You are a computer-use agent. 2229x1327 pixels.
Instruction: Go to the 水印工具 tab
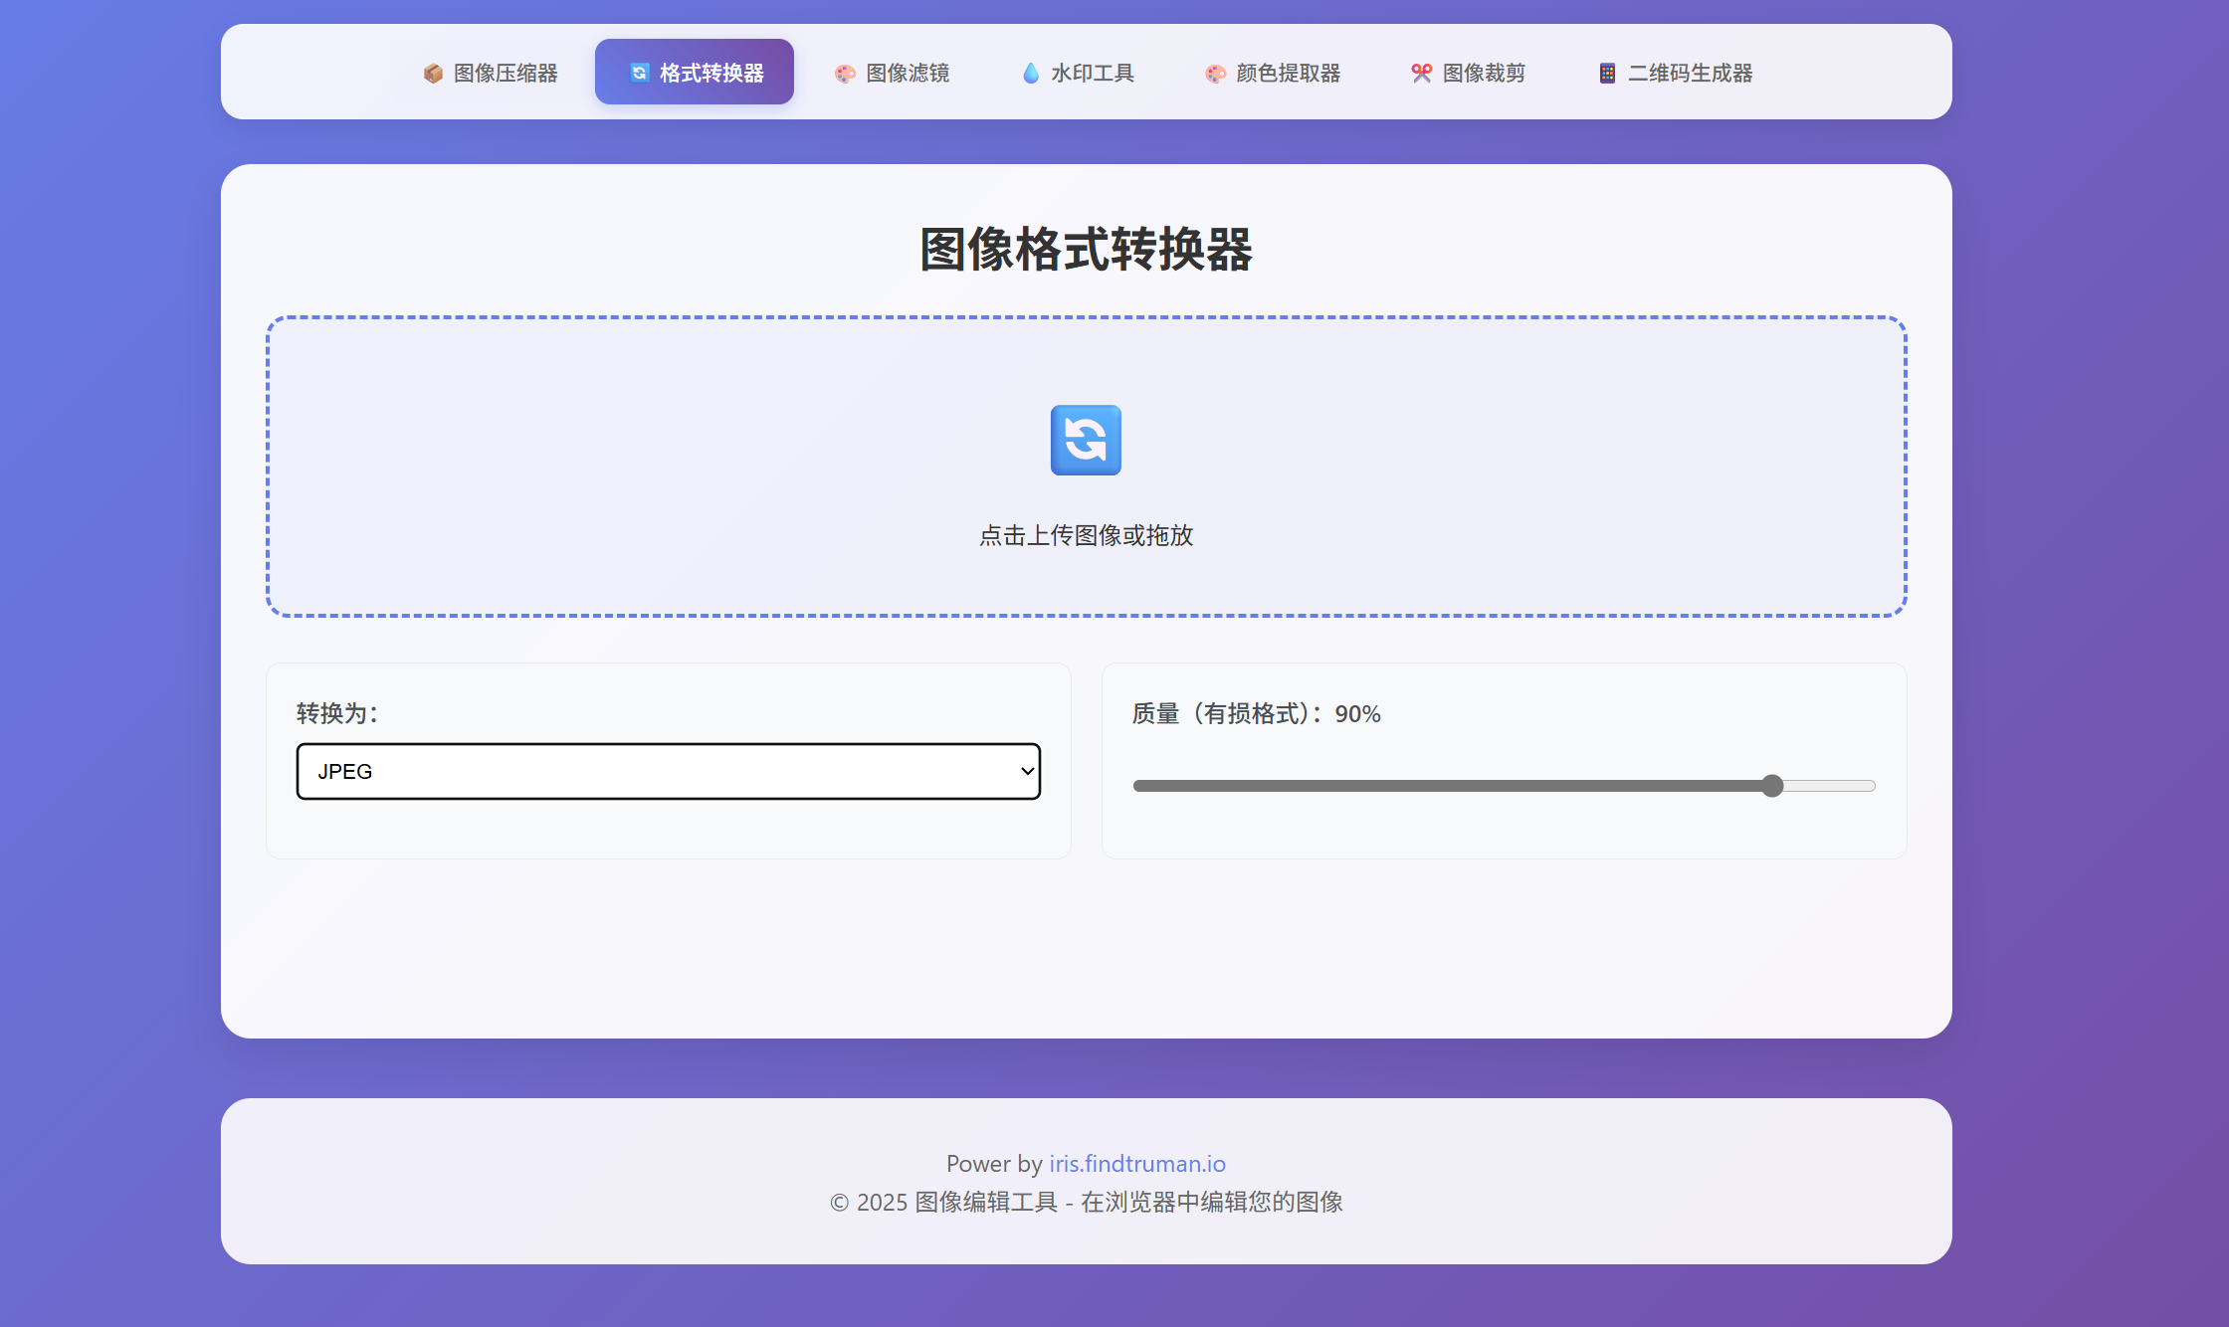tap(1093, 73)
